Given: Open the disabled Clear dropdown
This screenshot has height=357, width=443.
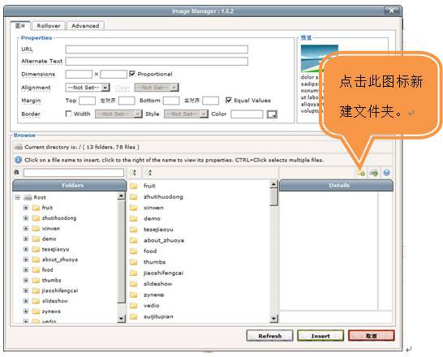Looking at the screenshot, I should coord(157,88).
